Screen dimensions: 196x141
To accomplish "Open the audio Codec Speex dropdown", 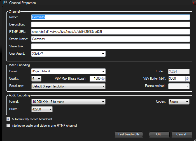I will tap(179, 101).
